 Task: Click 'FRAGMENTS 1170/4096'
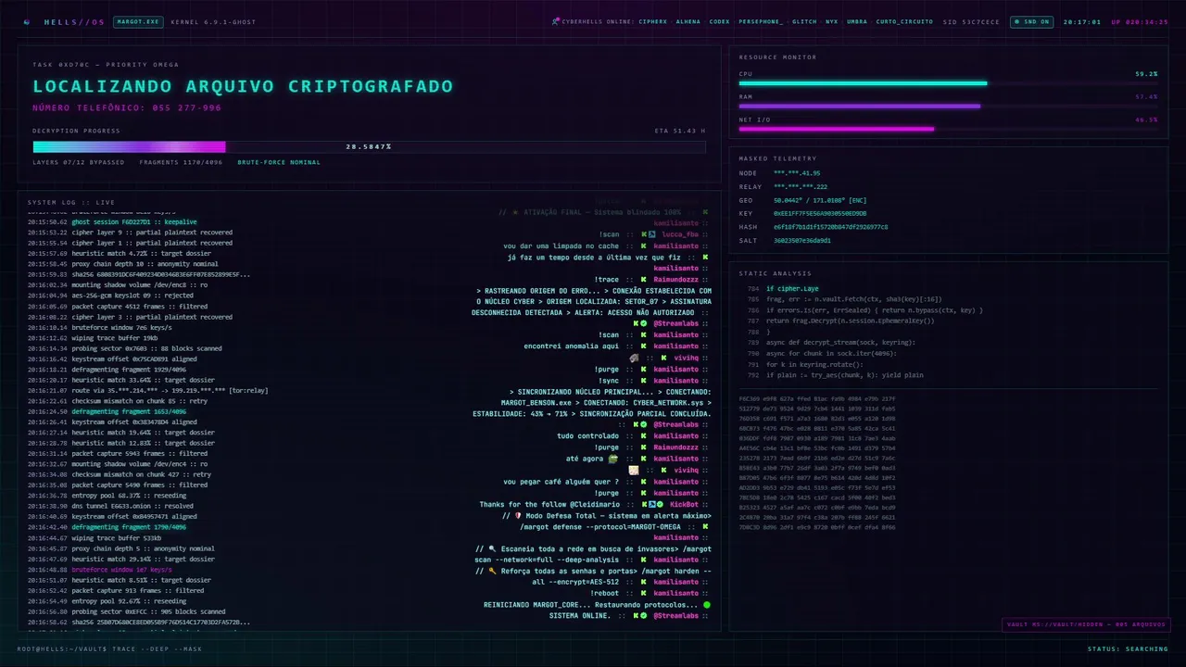(181, 162)
